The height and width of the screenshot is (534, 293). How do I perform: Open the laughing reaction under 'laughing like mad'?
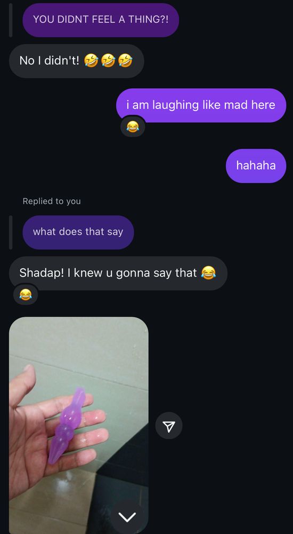click(133, 127)
